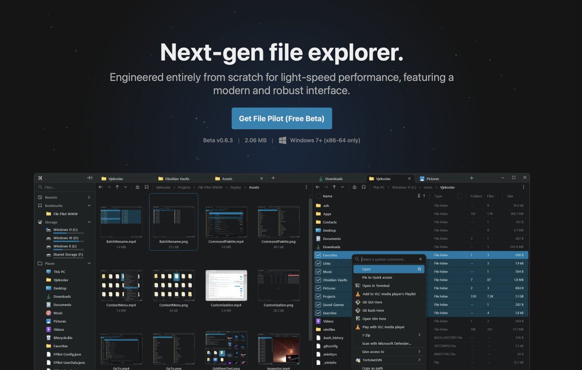The image size is (582, 370).
Task: Uncheck the Favorites folder checkbox
Action: [x=318, y=255]
